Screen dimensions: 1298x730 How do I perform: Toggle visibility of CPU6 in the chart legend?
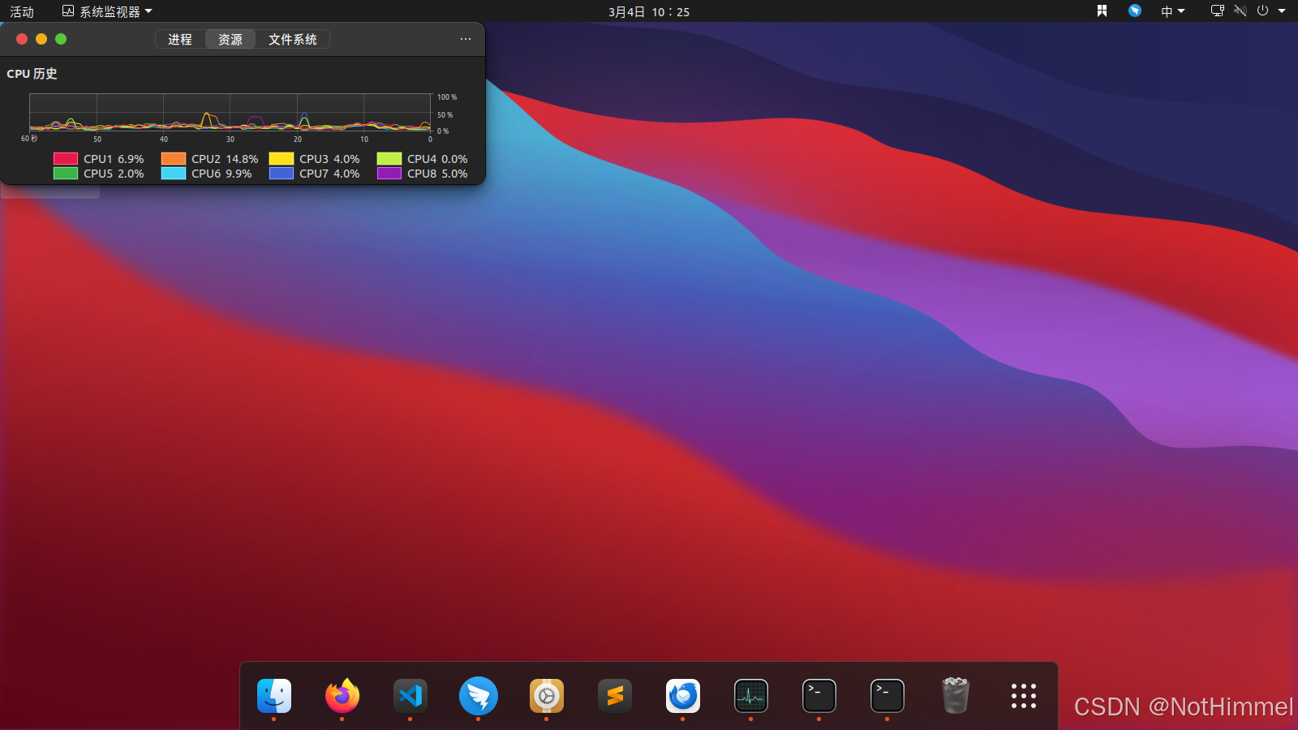pos(208,174)
